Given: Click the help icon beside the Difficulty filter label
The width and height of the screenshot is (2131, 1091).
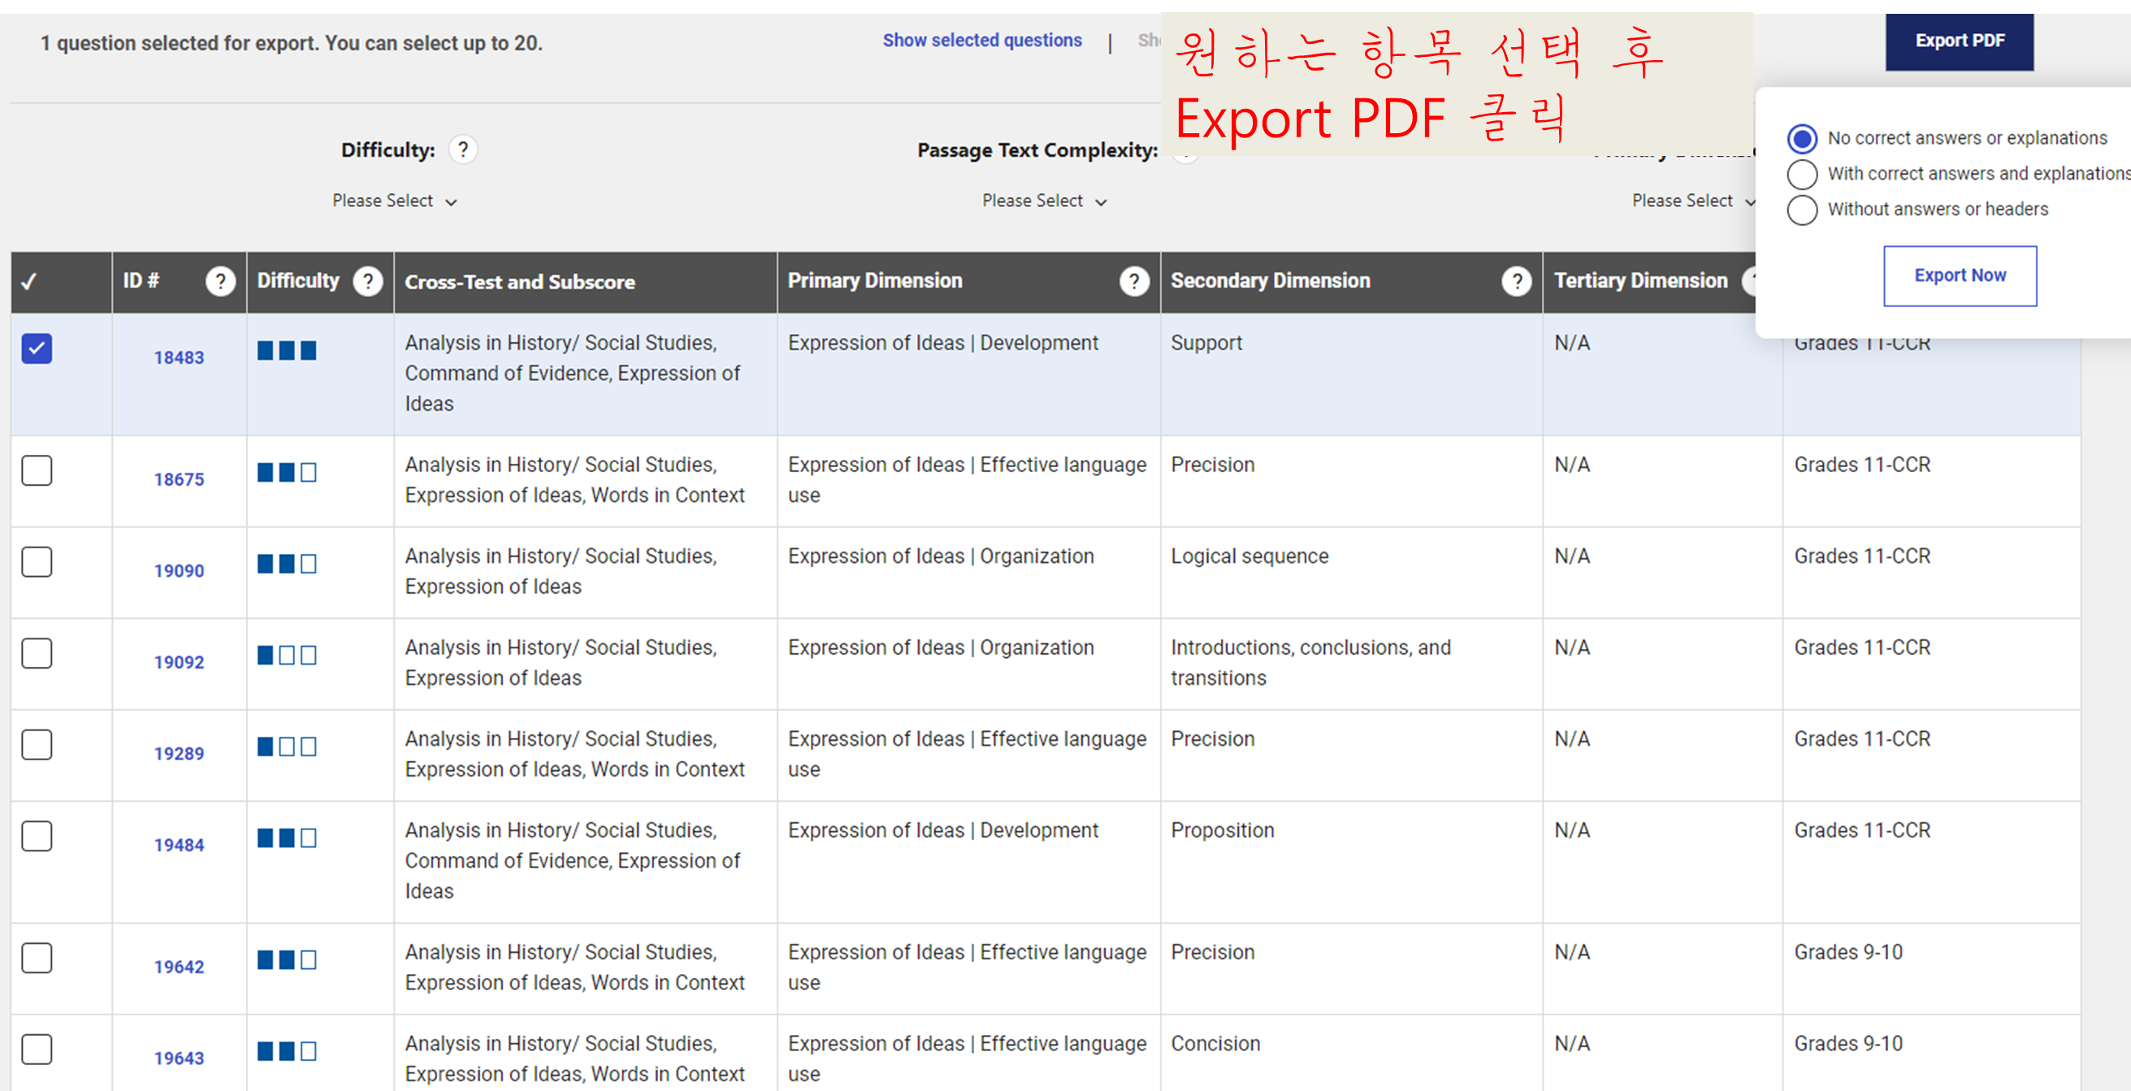Looking at the screenshot, I should (462, 149).
